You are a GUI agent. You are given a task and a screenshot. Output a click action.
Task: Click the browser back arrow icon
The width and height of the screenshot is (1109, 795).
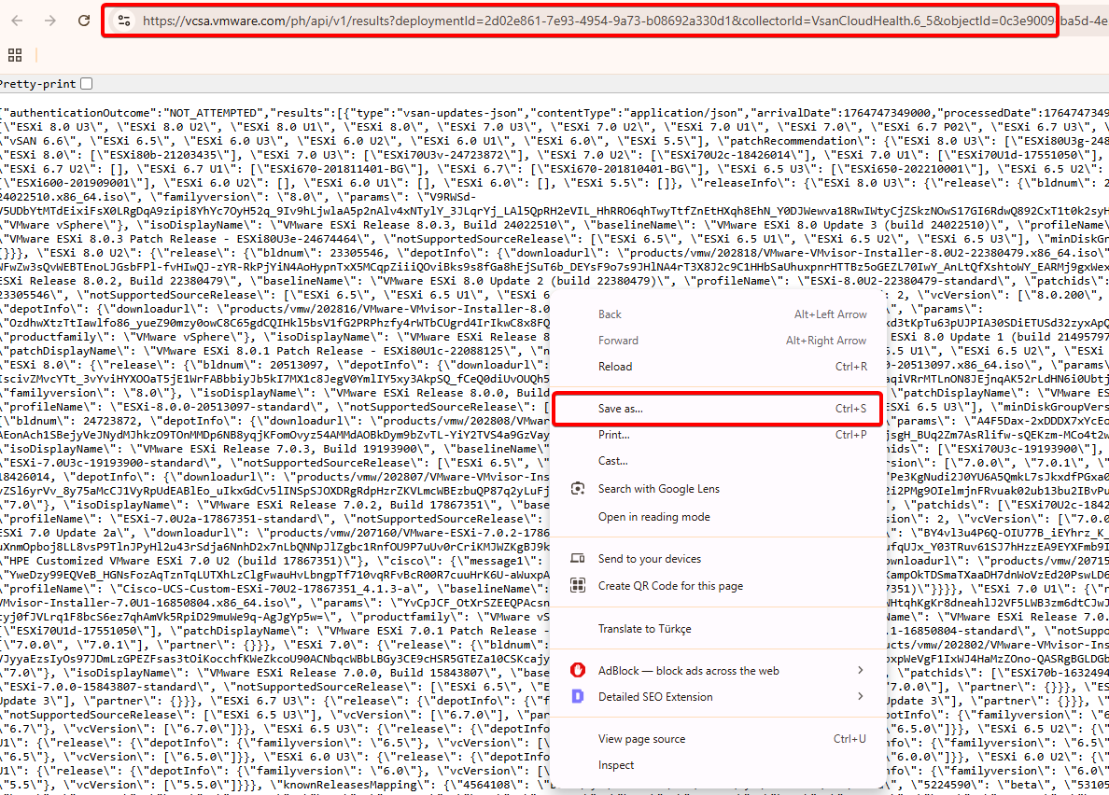(17, 21)
